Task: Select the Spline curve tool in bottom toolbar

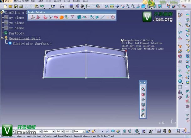Action: click(107, 131)
